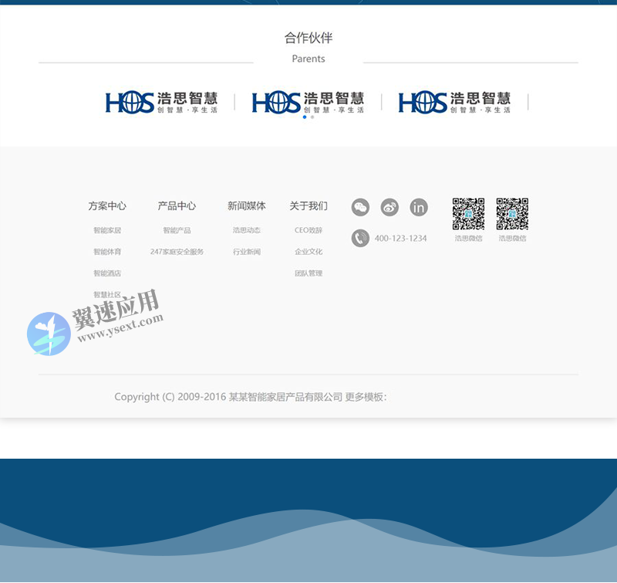This screenshot has width=617, height=583.
Task: Click the middle HOS 浩思智慧 partner logo
Action: coord(308,102)
